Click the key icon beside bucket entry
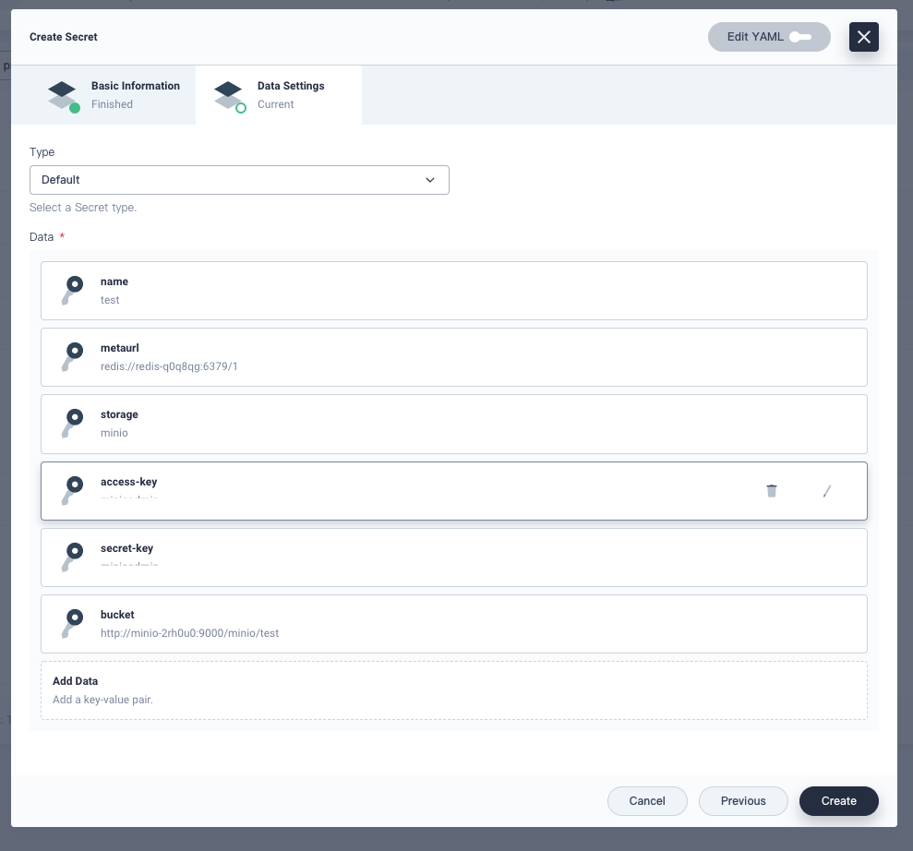The height and width of the screenshot is (851, 913). click(71, 624)
